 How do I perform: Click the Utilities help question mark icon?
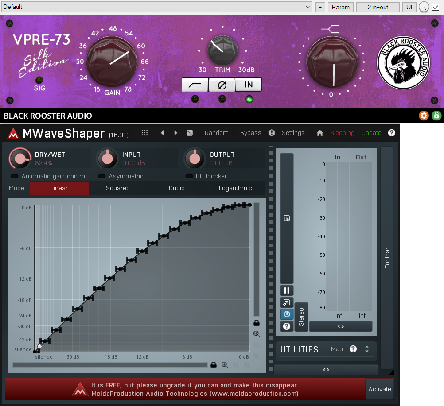point(353,349)
